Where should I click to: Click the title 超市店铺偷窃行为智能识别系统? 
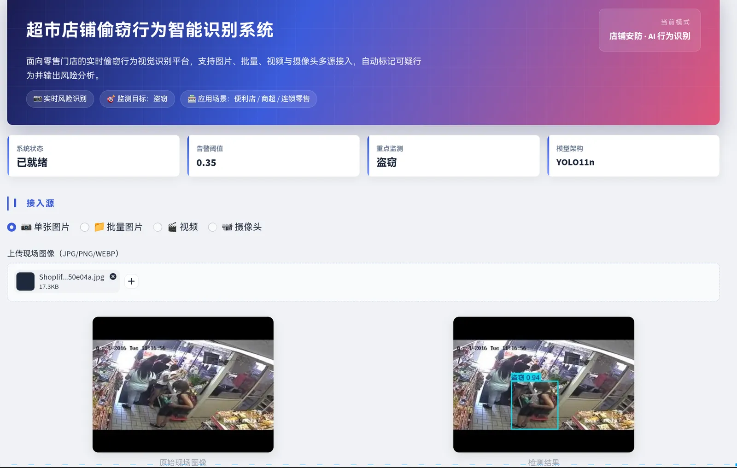click(x=150, y=30)
